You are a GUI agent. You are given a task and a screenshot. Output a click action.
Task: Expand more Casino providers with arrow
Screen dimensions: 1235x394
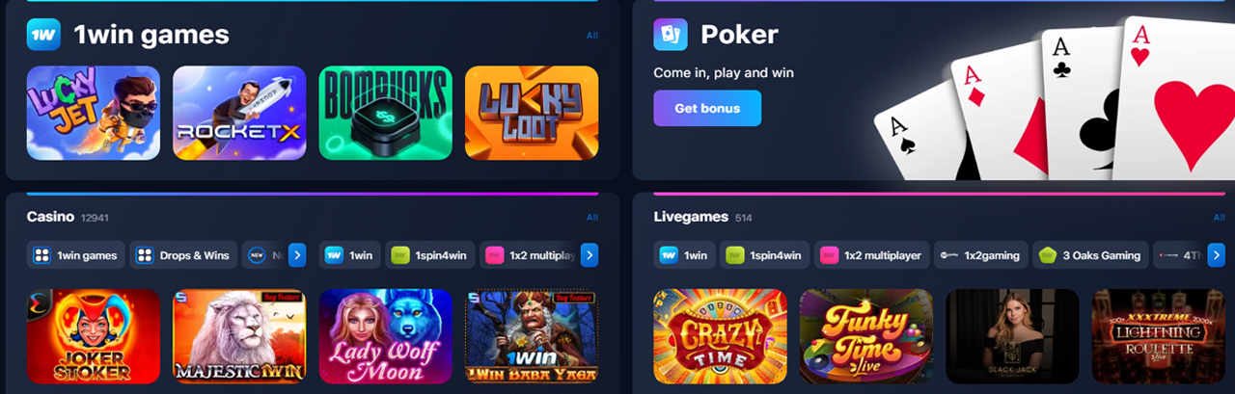pyautogui.click(x=590, y=255)
